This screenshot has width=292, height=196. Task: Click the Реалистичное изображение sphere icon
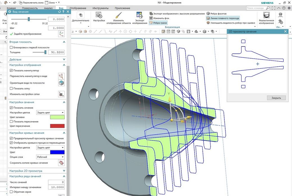tap(266, 15)
